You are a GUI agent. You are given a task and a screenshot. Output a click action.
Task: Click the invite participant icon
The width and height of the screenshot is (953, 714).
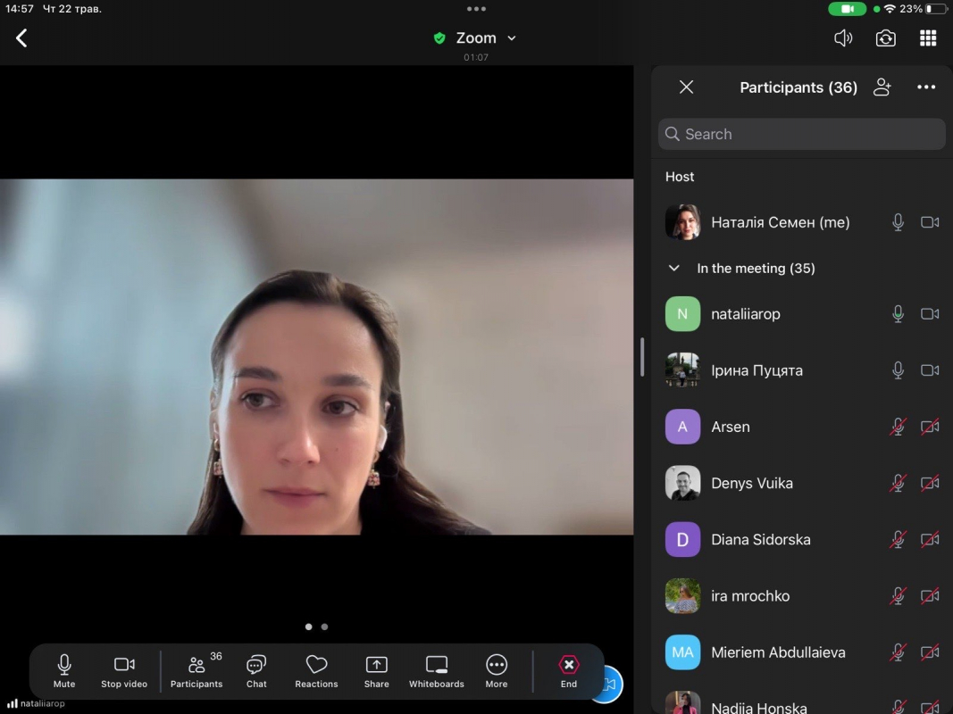pyautogui.click(x=882, y=87)
